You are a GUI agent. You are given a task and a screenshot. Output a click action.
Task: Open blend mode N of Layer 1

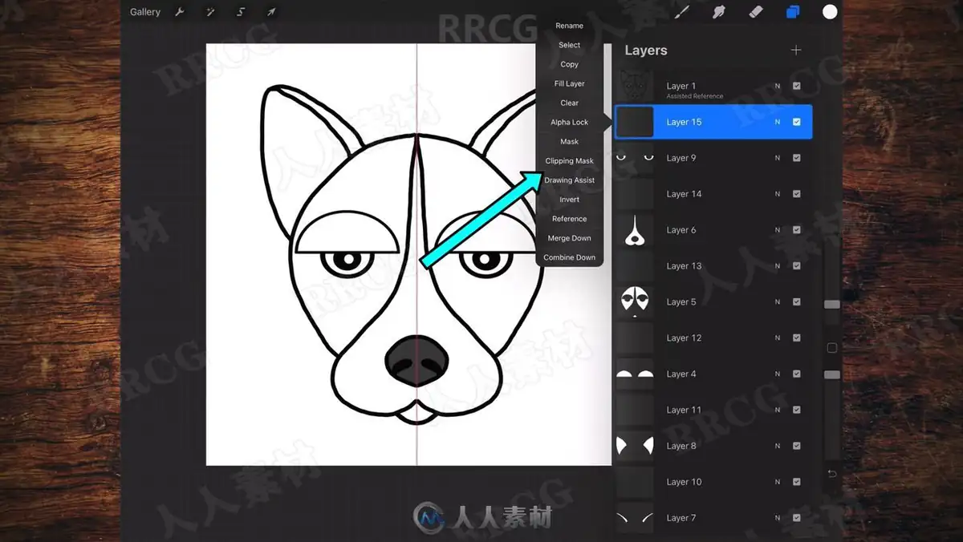point(777,86)
